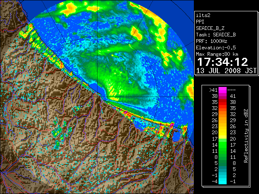Click the 'PRF: 1000Hz' text
259x194 pixels.
click(x=212, y=41)
